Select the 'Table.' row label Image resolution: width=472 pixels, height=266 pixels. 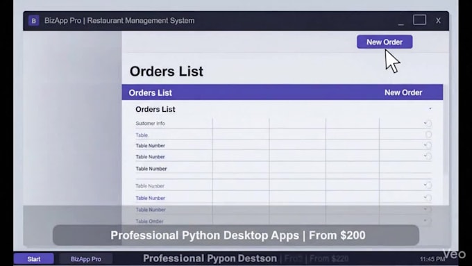click(142, 135)
